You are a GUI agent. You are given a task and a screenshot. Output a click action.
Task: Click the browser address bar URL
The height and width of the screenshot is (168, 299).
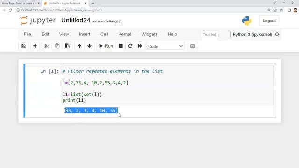click(61, 10)
